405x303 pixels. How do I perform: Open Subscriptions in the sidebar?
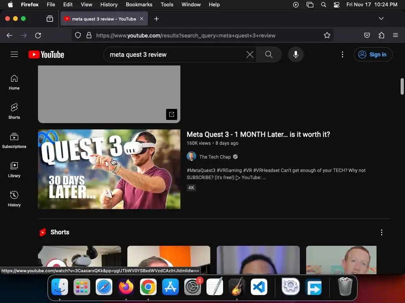pyautogui.click(x=14, y=141)
